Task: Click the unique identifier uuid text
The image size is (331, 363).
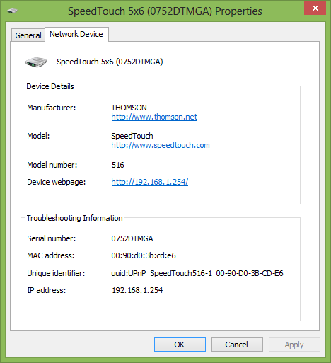Action: [197, 273]
